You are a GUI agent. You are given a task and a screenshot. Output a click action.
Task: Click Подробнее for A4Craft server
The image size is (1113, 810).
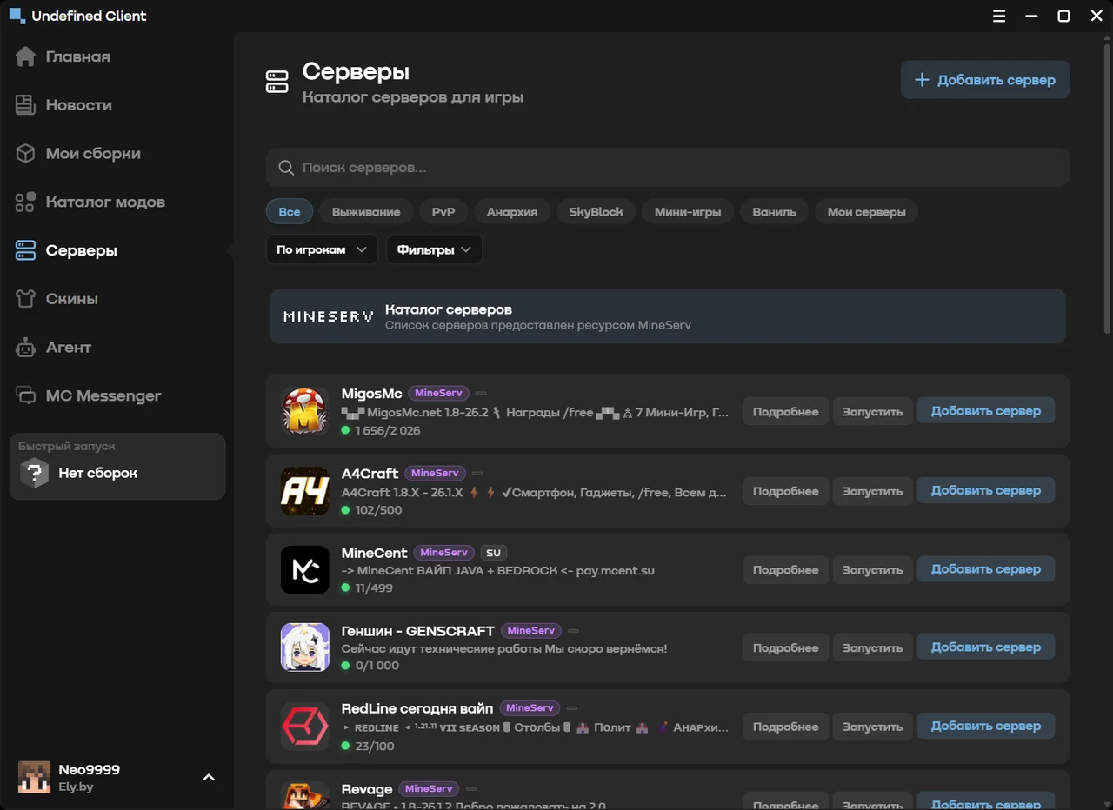coord(785,491)
